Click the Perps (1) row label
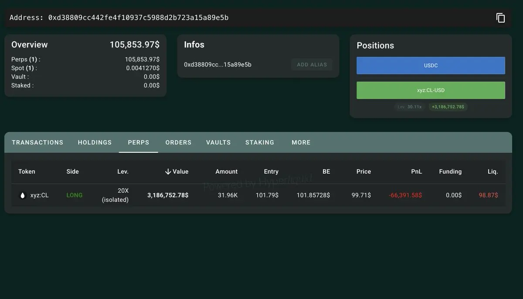The width and height of the screenshot is (523, 299). pos(26,59)
